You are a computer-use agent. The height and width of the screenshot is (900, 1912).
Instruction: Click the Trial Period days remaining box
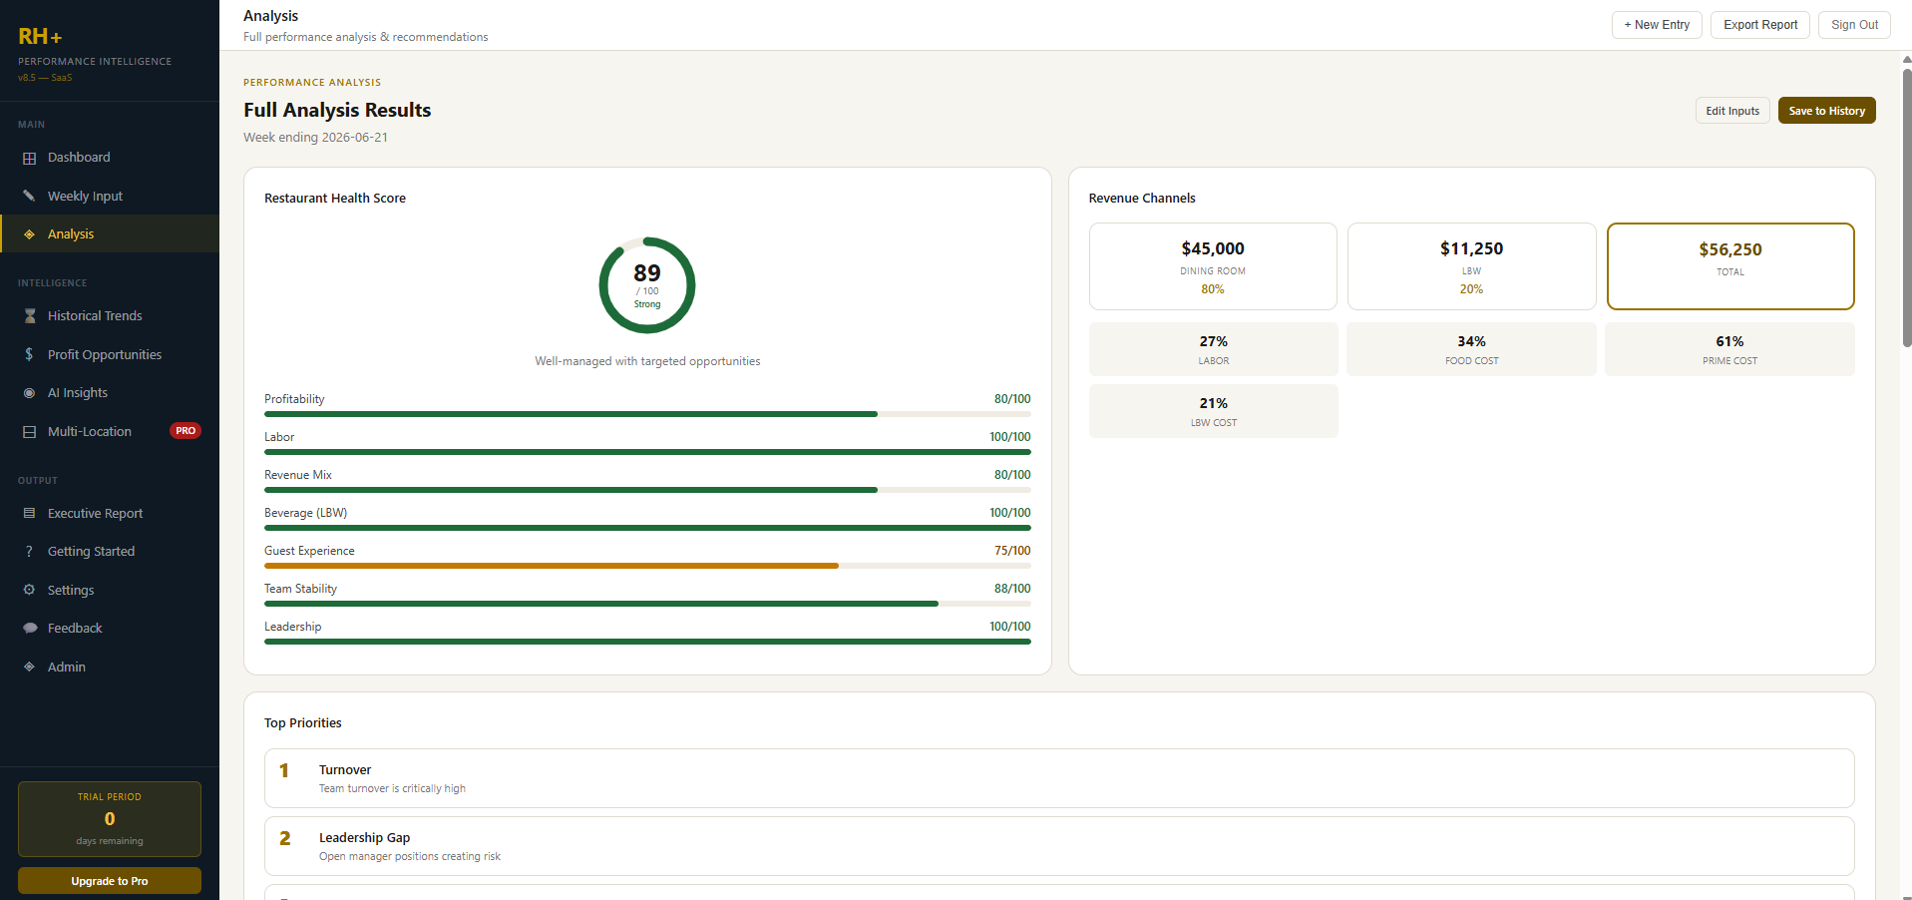click(x=110, y=819)
